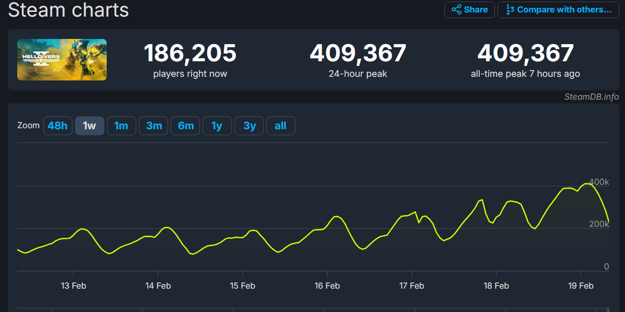625x312 pixels.
Task: Select 6m chart zoom
Action: (185, 126)
